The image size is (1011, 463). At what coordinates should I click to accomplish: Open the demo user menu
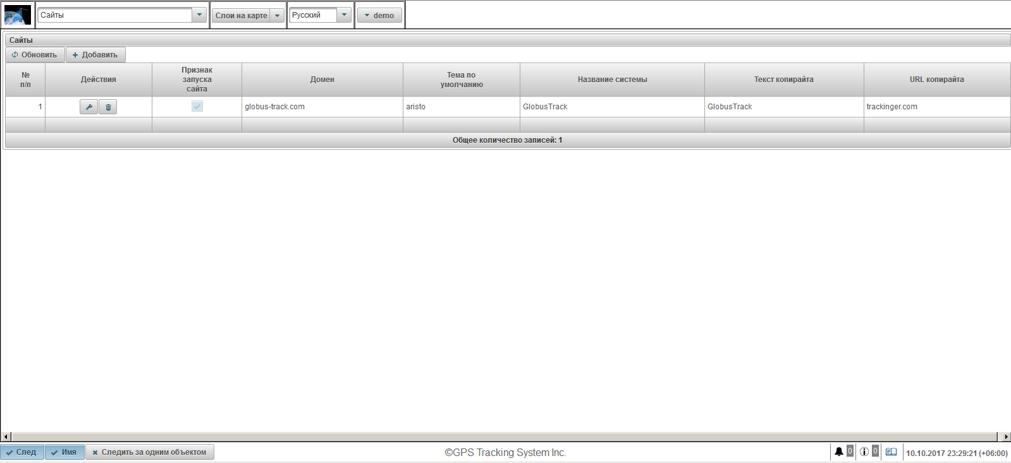[x=379, y=16]
